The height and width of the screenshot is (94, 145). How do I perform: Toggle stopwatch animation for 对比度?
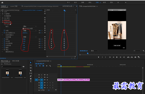tap(4, 41)
